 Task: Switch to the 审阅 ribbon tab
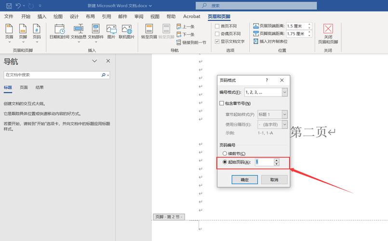click(x=139, y=16)
